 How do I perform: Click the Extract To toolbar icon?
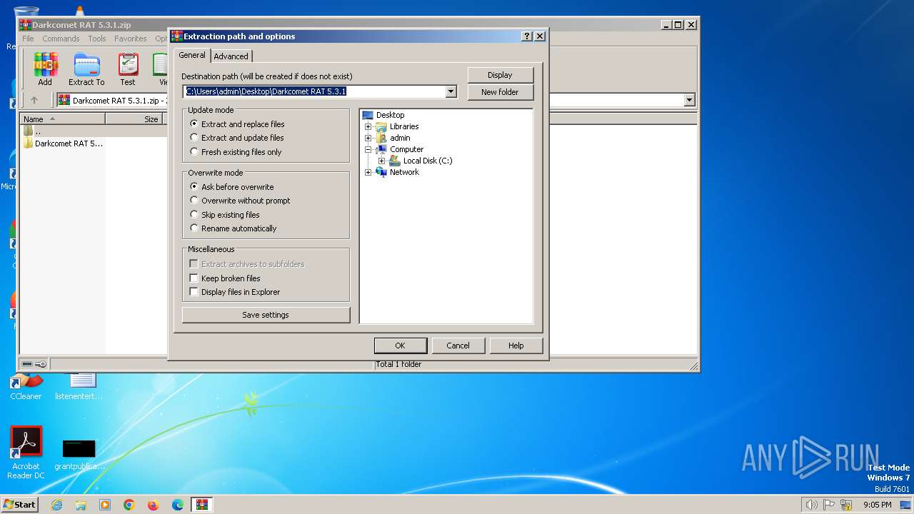click(x=86, y=69)
